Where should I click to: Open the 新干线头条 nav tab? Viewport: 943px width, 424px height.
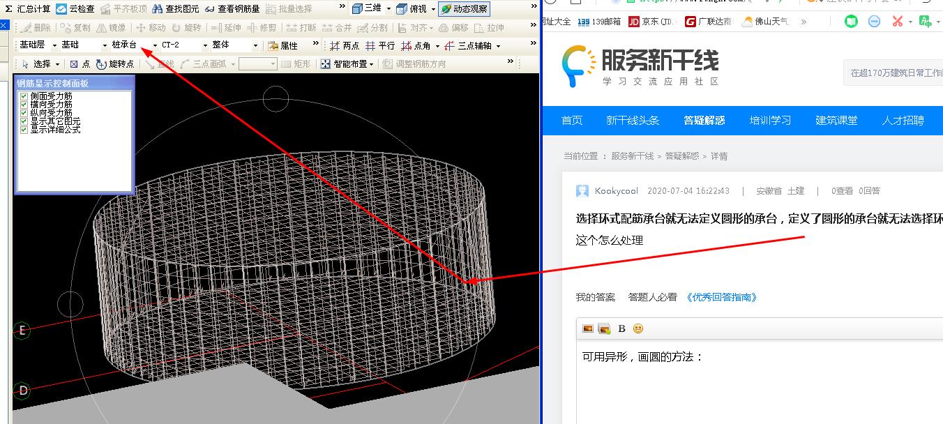pos(633,120)
